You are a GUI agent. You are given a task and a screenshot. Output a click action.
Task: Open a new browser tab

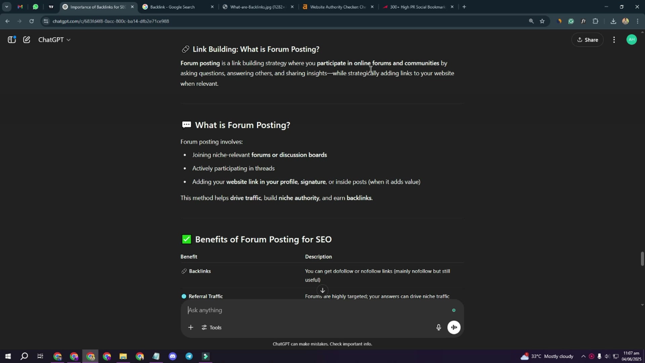(x=464, y=7)
